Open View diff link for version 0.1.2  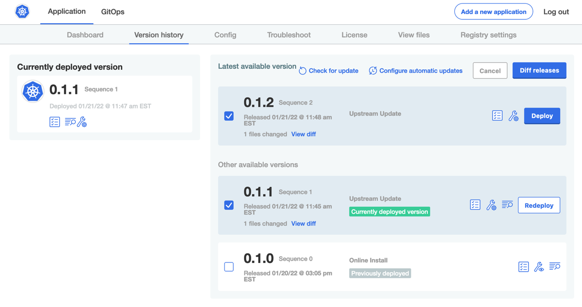pyautogui.click(x=304, y=134)
